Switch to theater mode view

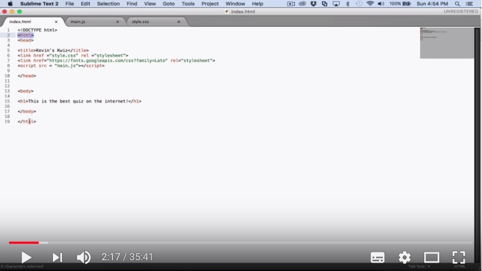point(431,258)
